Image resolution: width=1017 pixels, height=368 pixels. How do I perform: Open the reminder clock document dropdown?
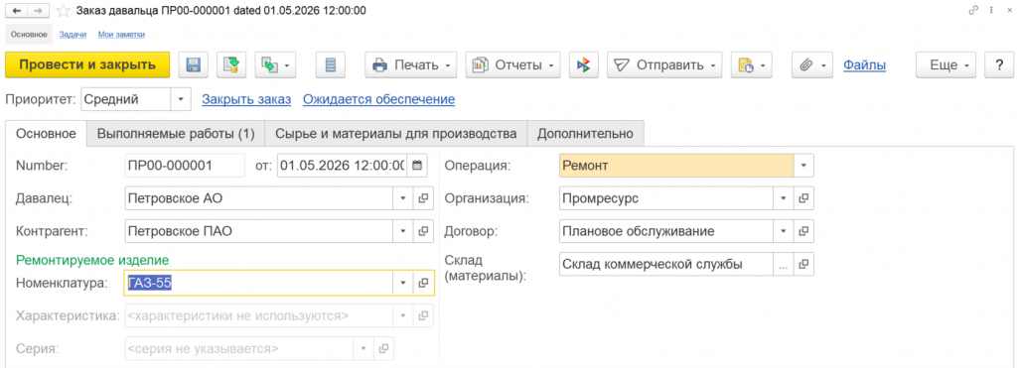(751, 64)
